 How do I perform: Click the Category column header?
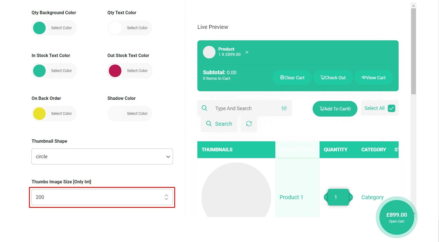374,150
